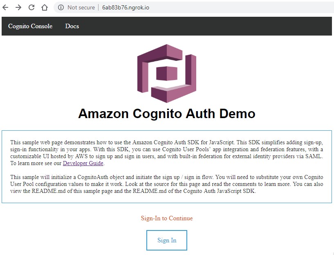The image size is (334, 255).
Task: Click the browser back navigation arrow
Action: point(5,7)
